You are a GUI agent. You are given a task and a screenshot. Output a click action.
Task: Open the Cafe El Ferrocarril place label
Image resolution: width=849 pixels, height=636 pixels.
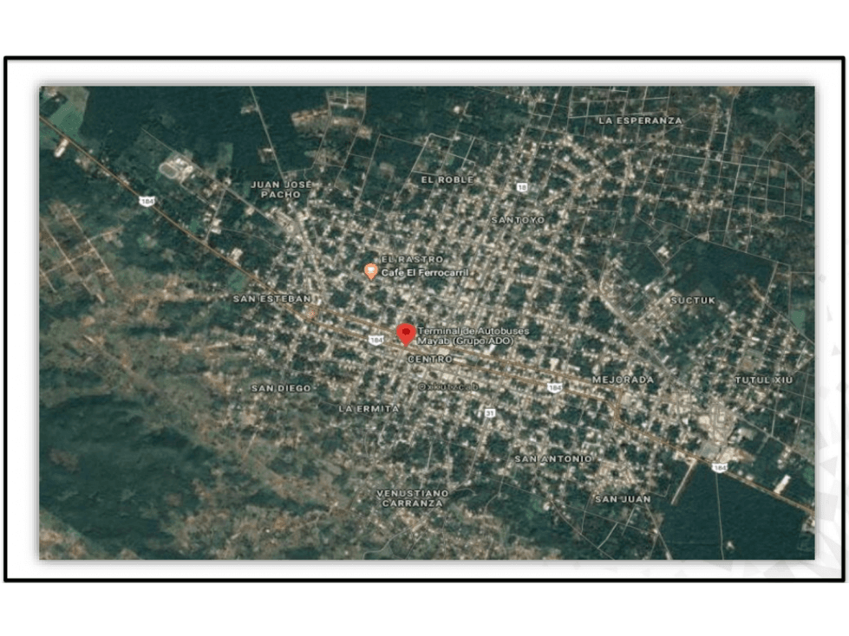click(x=425, y=273)
